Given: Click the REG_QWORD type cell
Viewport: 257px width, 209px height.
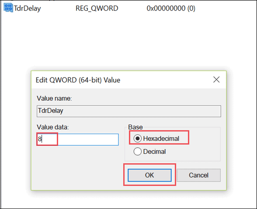Looking at the screenshot, I should 97,8.
